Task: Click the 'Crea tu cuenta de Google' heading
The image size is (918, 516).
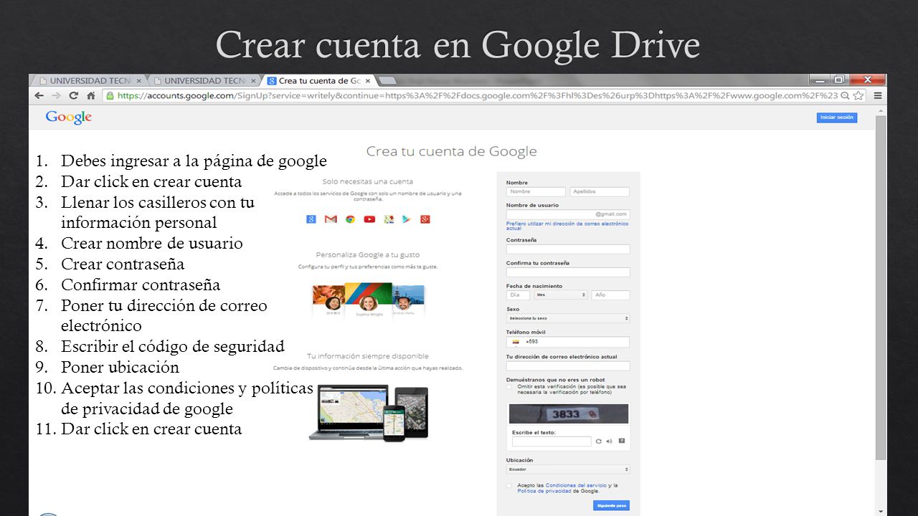Action: pyautogui.click(x=451, y=151)
